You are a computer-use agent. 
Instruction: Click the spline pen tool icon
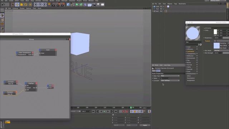pyautogui.click(x=72, y=5)
